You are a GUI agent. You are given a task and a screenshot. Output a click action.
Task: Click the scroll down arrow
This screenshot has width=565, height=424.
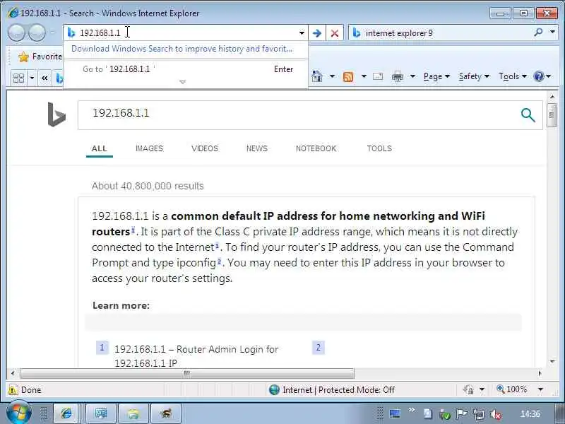tap(552, 362)
